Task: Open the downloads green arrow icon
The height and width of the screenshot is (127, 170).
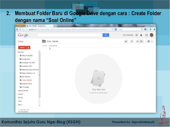Action: pos(151,29)
